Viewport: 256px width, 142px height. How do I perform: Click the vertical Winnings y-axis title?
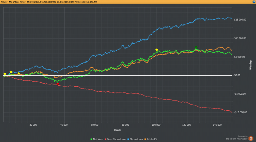[251, 65]
